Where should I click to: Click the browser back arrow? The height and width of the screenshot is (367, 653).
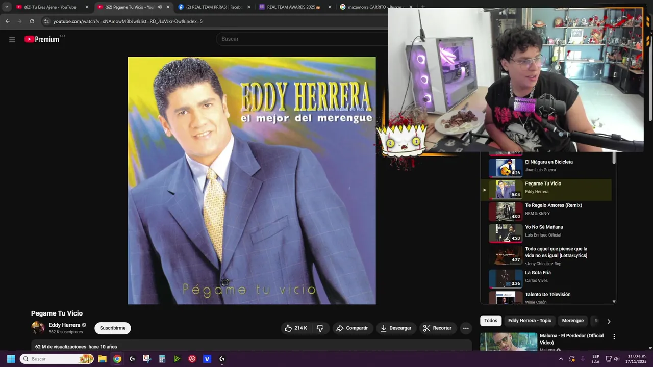[7, 21]
